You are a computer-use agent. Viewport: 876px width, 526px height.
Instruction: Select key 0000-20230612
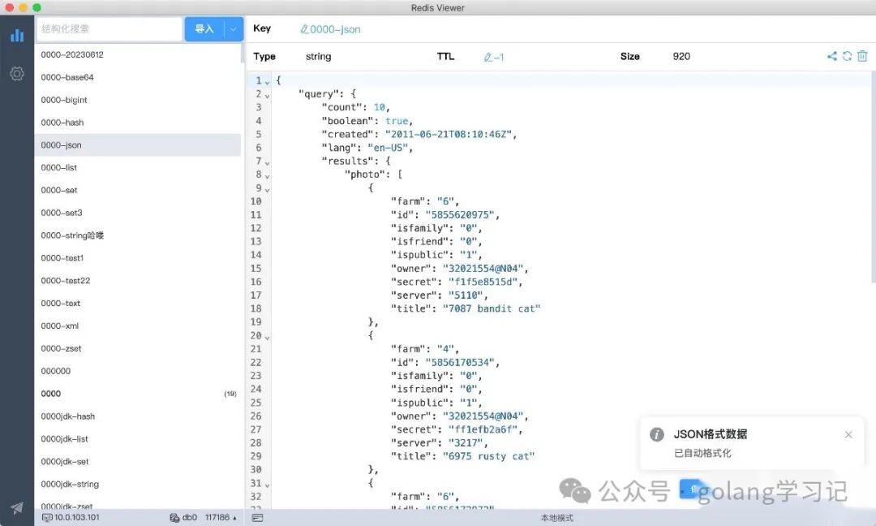[137, 54]
